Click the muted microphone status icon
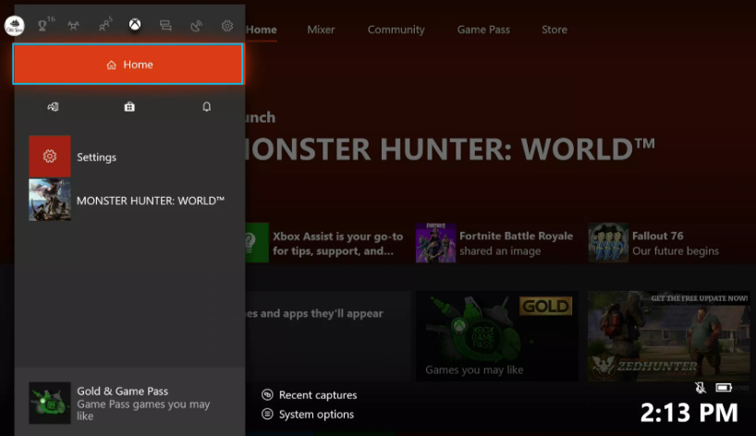 701,387
